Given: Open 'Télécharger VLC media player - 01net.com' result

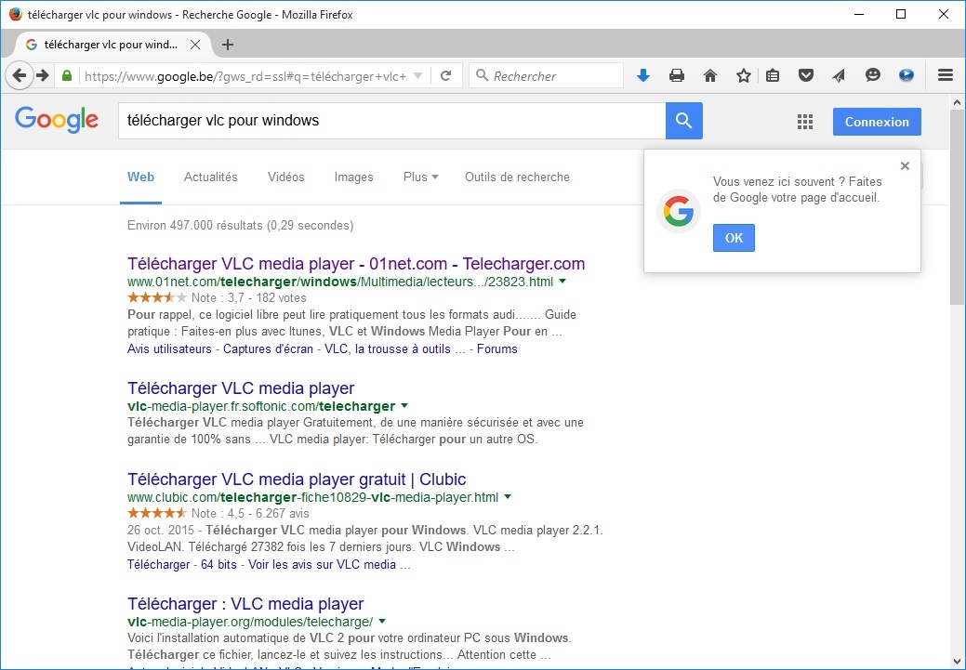Looking at the screenshot, I should click(x=356, y=264).
